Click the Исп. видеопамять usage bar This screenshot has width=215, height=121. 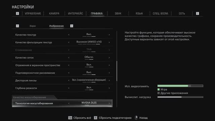point(180,86)
